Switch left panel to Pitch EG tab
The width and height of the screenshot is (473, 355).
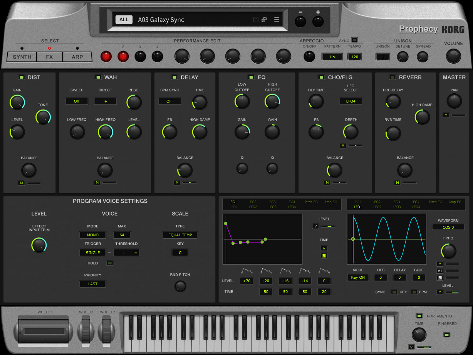(x=311, y=202)
